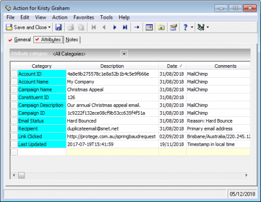
Task: Select the Recipient row selector box
Action: [x=14, y=128]
